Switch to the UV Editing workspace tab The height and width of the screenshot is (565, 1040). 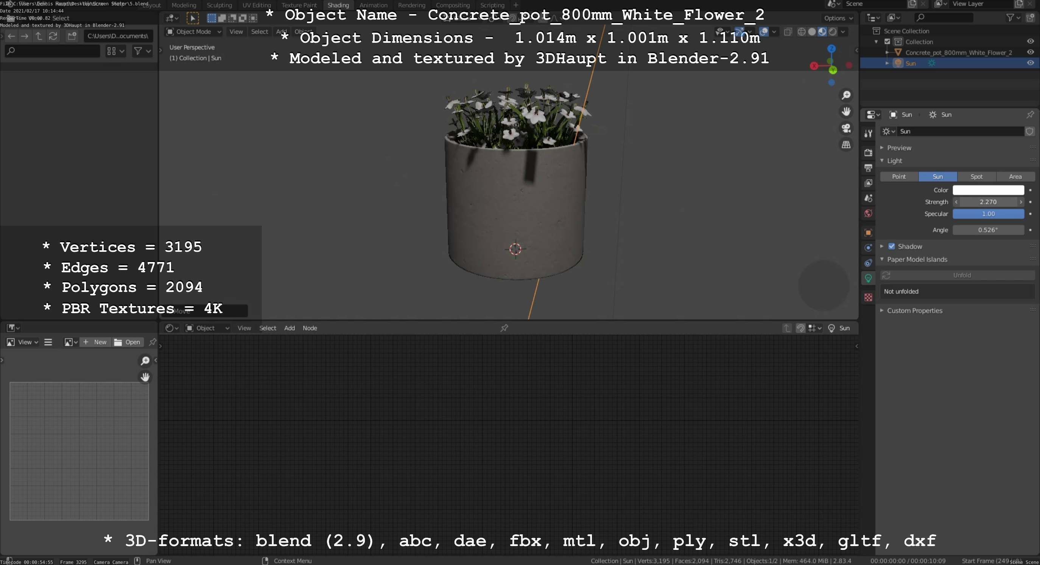(x=256, y=5)
